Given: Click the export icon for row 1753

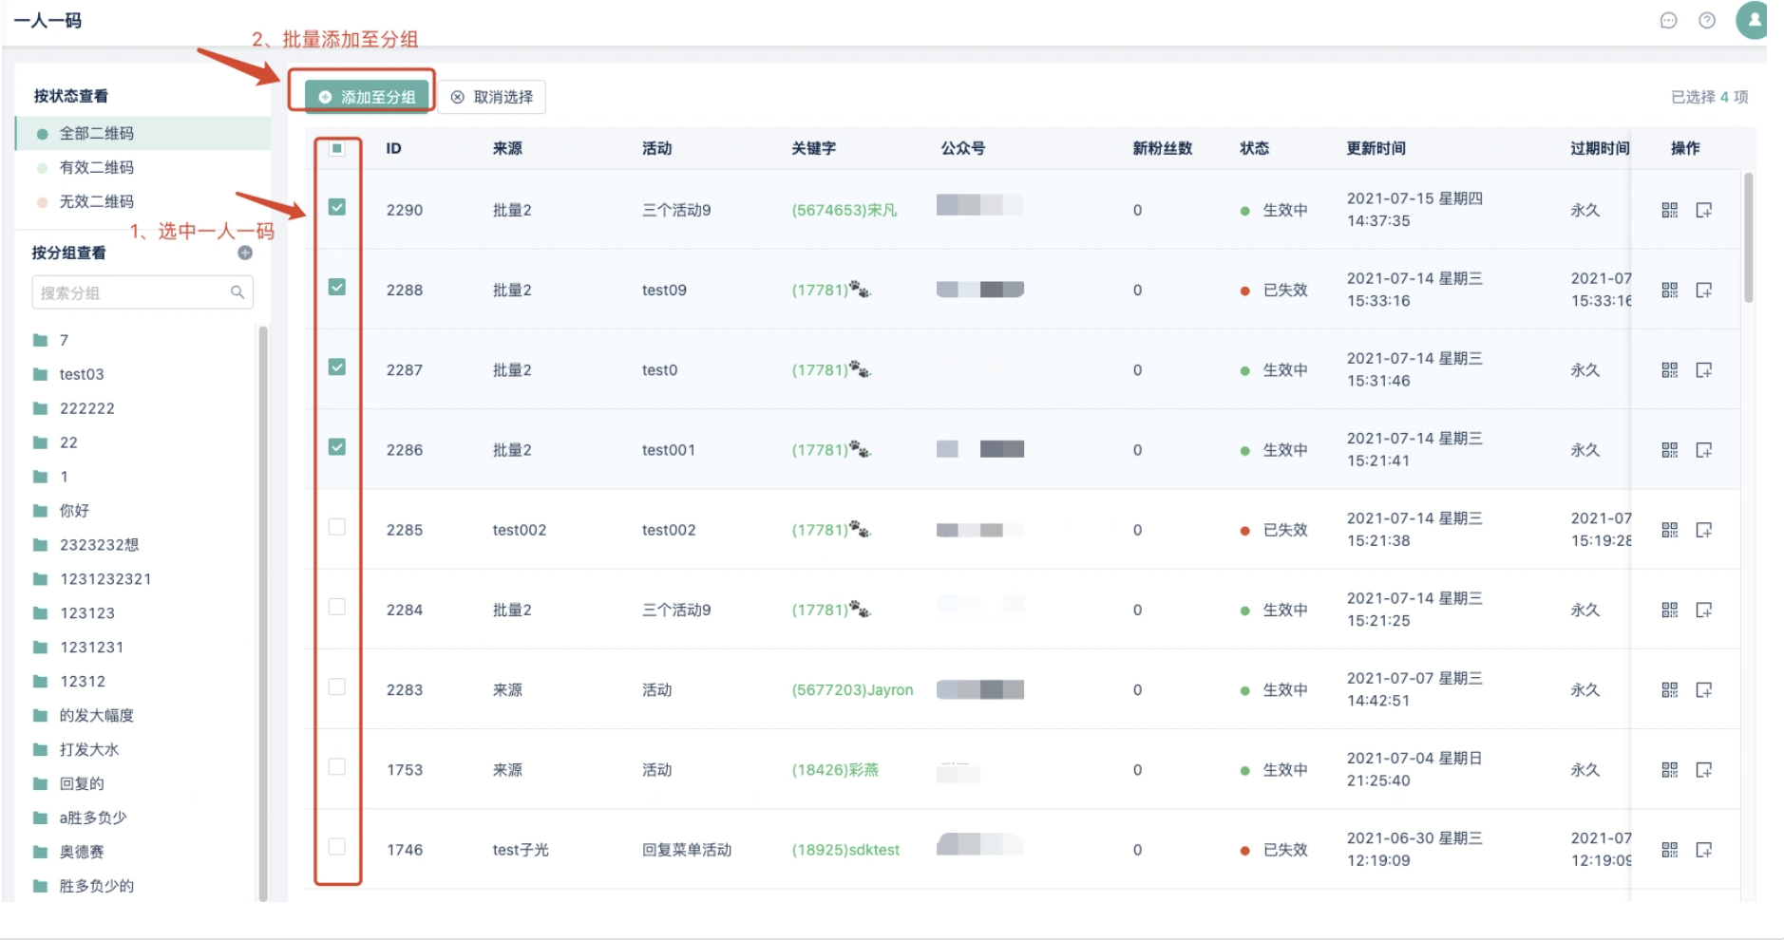Looking at the screenshot, I should [1704, 769].
